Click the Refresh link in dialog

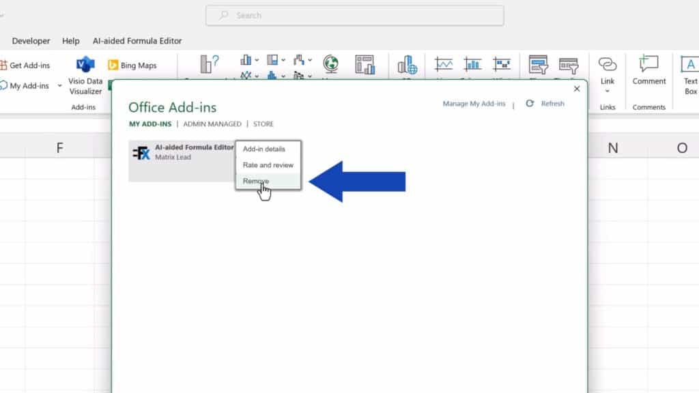pos(552,104)
